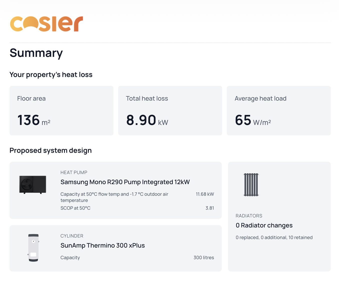The width and height of the screenshot is (339, 285).
Task: Click the 65 W/m² heat load value
Action: click(x=253, y=120)
